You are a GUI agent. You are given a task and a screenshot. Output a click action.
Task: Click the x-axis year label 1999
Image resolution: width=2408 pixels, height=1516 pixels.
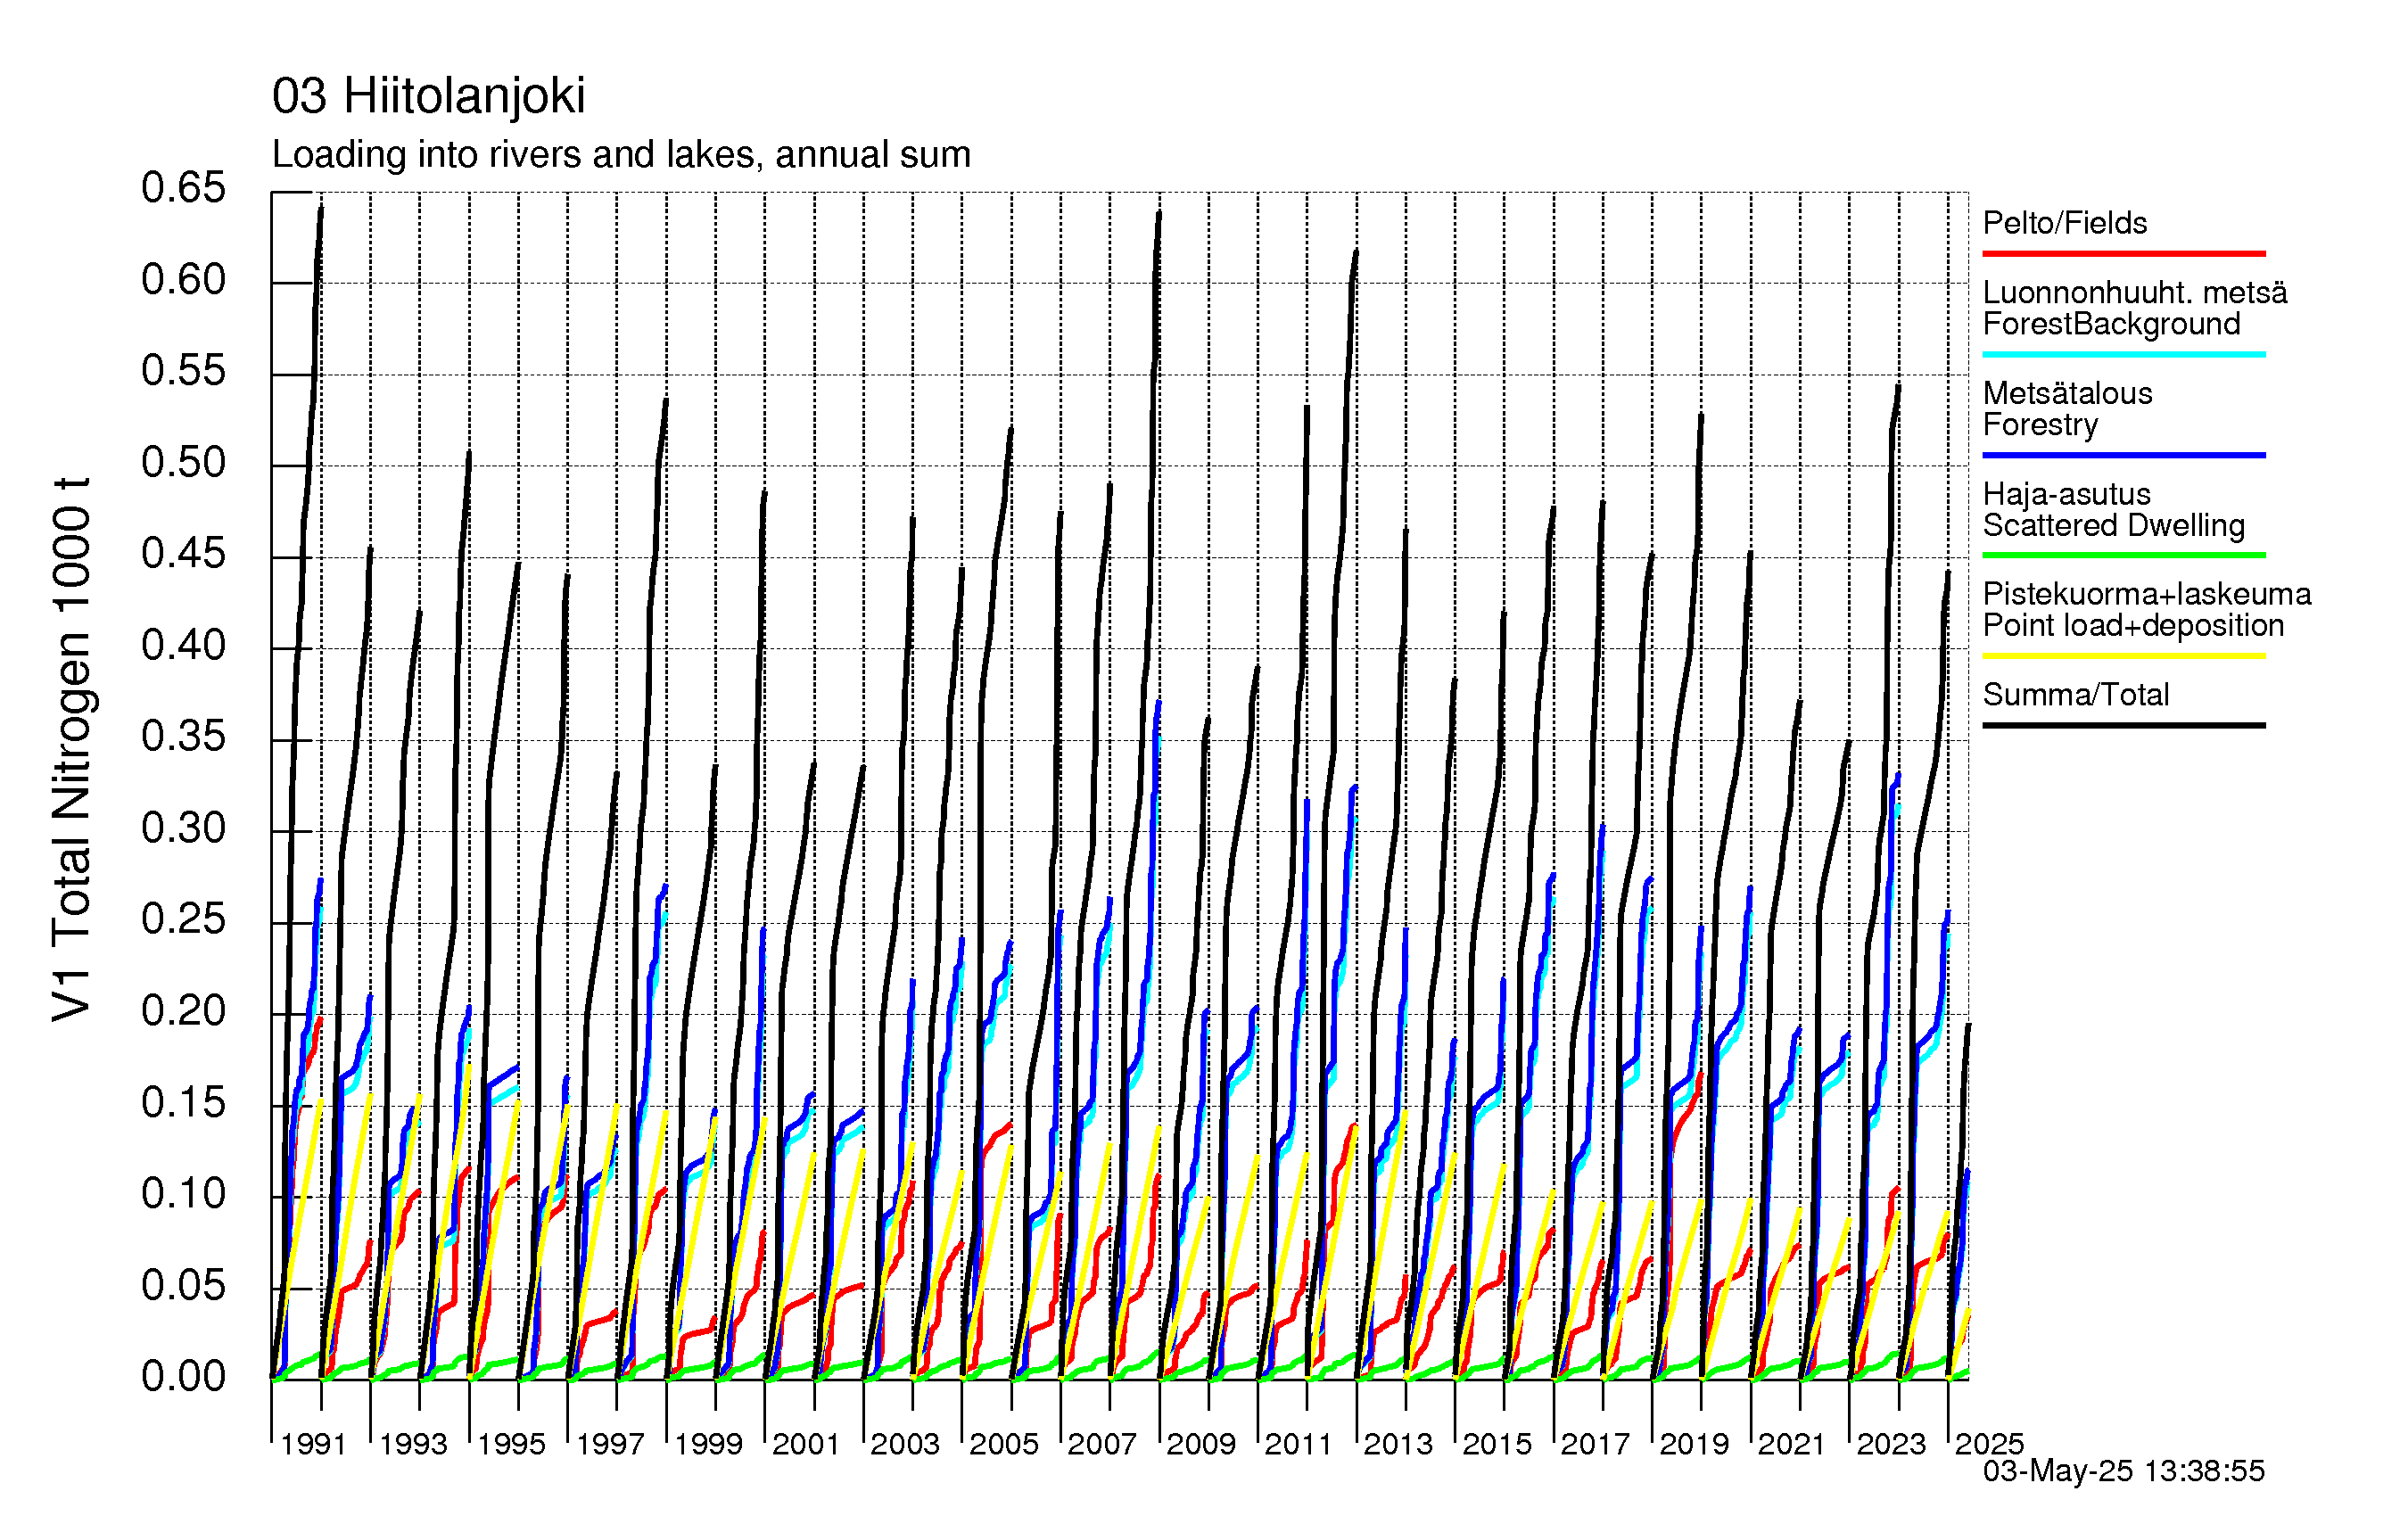708,1445
